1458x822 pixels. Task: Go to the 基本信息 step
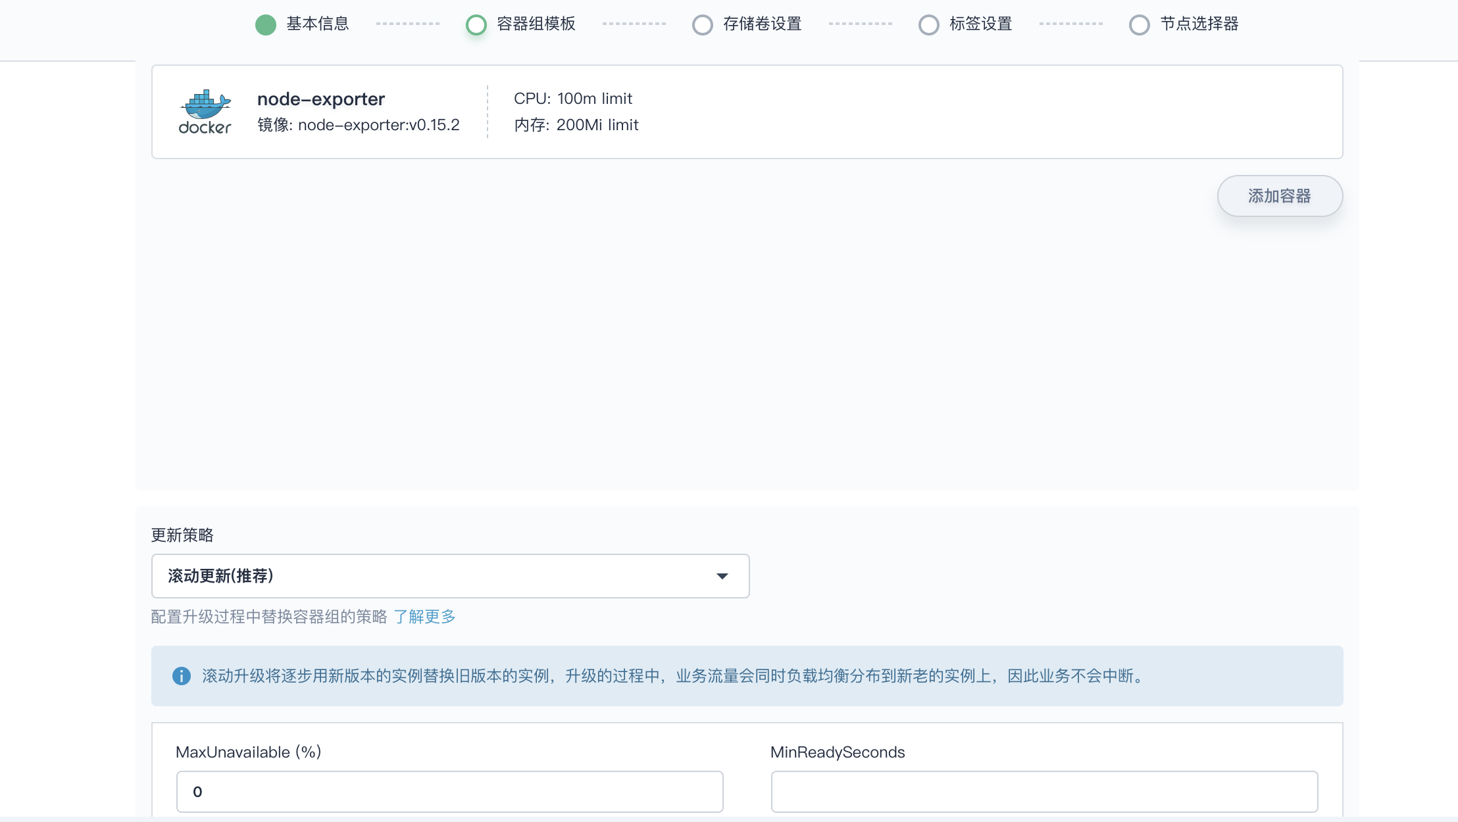[318, 24]
